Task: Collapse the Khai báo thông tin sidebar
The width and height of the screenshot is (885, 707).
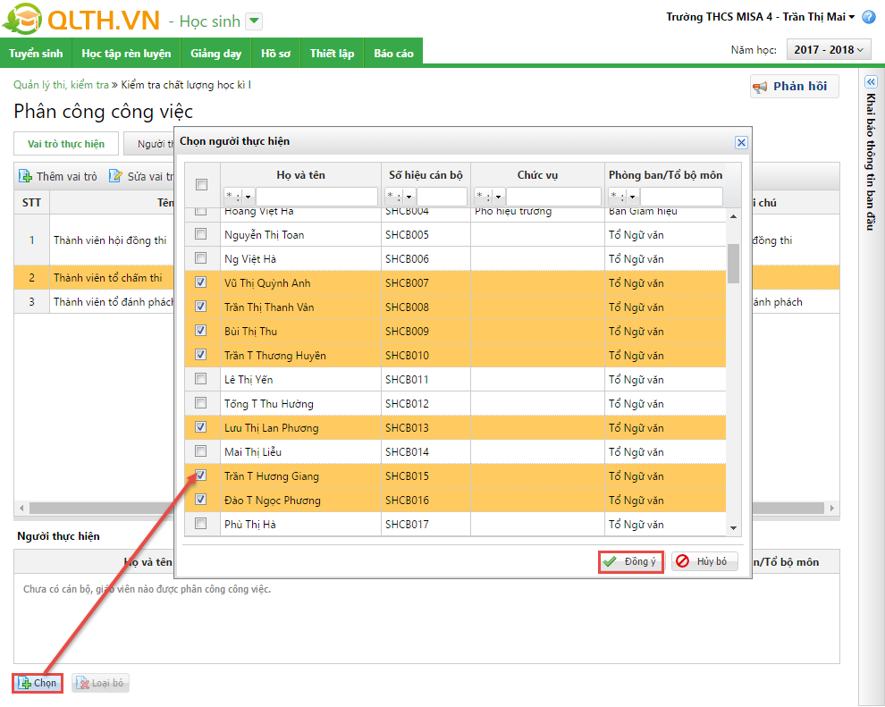Action: 871,81
